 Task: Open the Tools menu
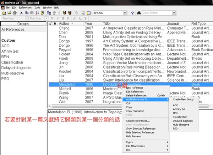click(x=37, y=7)
